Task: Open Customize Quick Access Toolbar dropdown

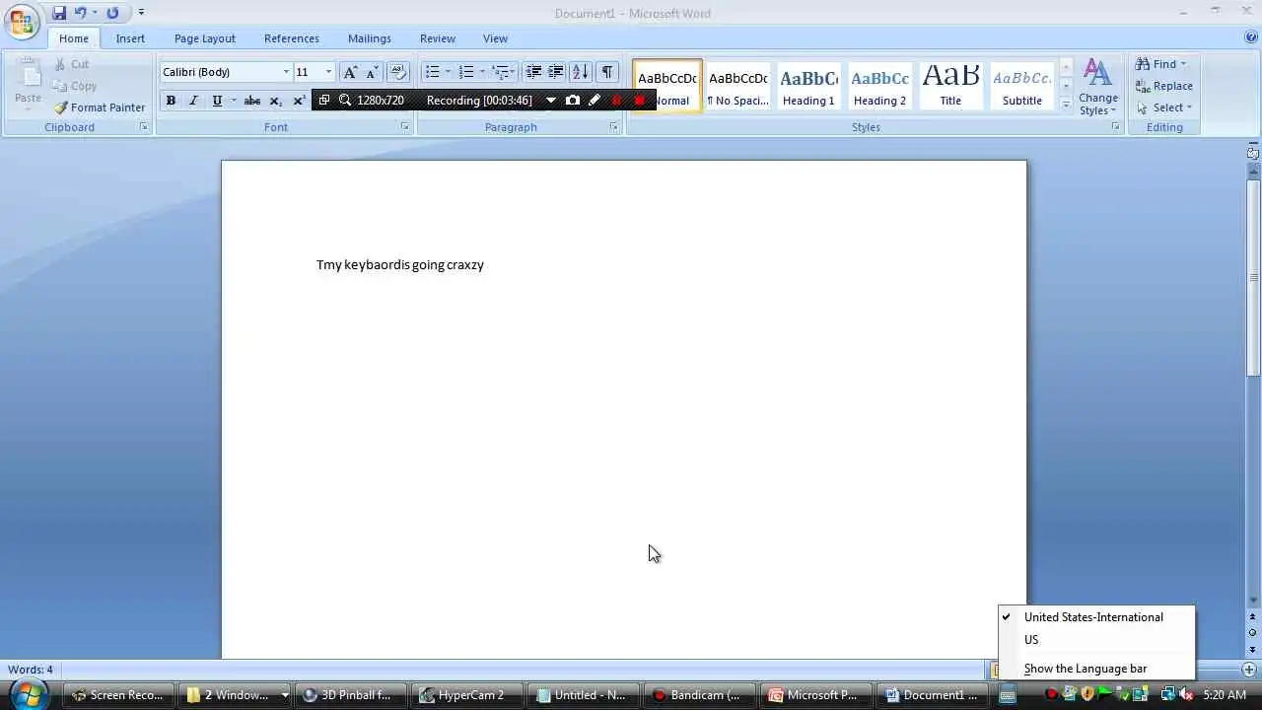Action: pyautogui.click(x=141, y=13)
